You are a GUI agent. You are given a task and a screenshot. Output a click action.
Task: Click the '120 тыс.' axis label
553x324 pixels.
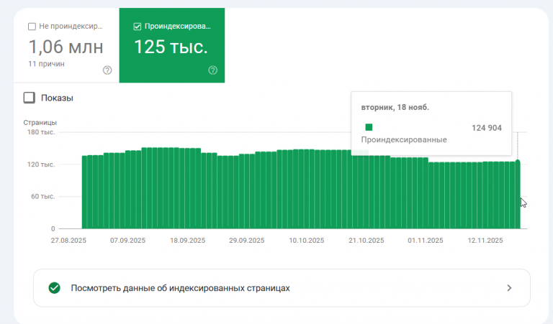coord(41,165)
